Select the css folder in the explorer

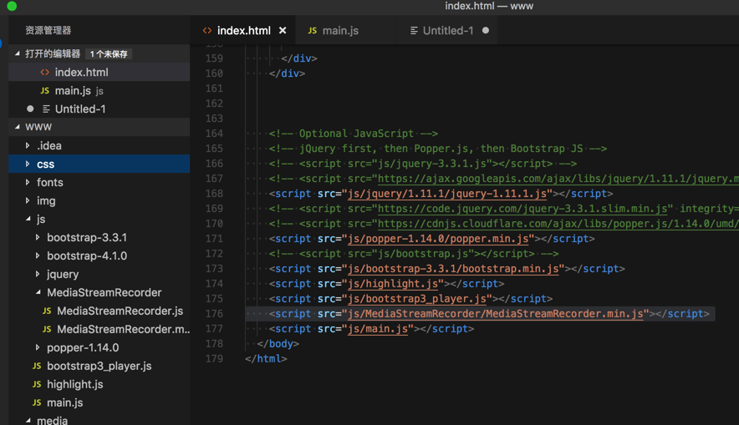coord(45,164)
